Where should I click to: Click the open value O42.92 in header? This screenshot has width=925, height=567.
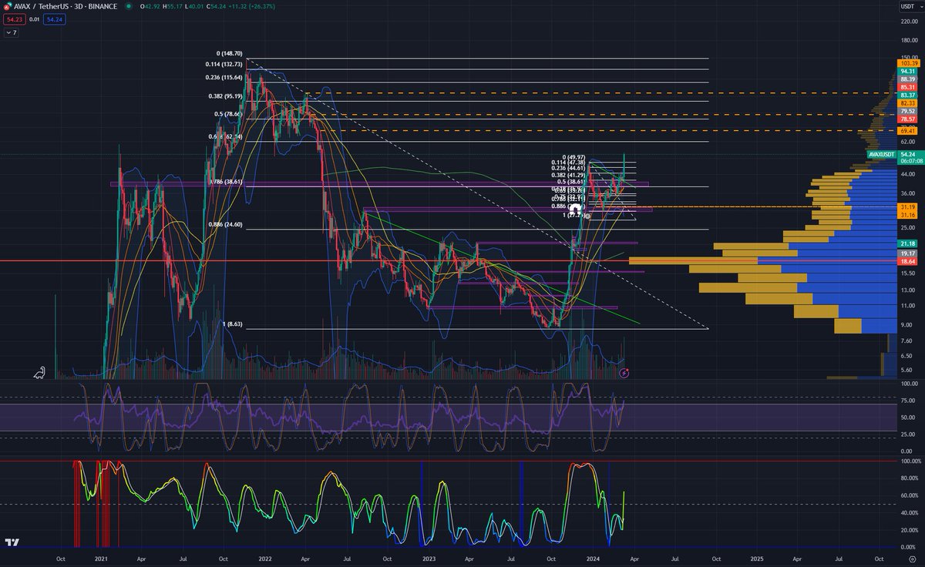point(149,6)
